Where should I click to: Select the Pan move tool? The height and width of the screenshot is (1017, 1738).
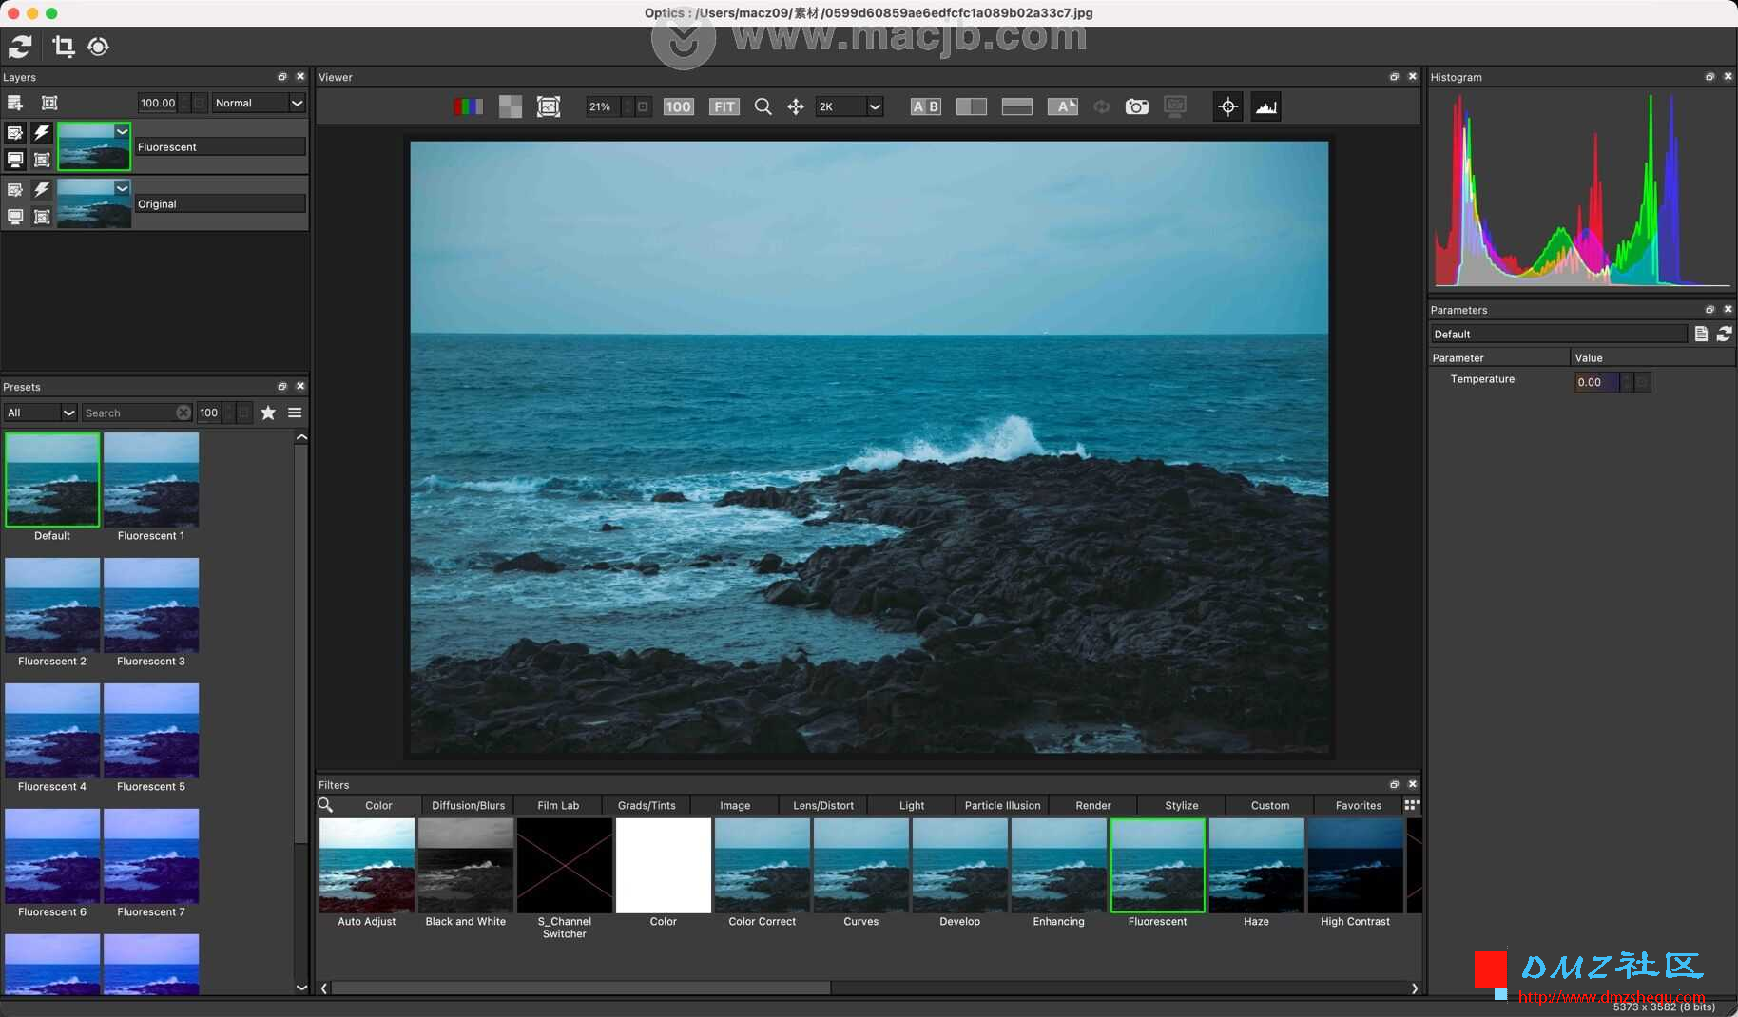[796, 106]
